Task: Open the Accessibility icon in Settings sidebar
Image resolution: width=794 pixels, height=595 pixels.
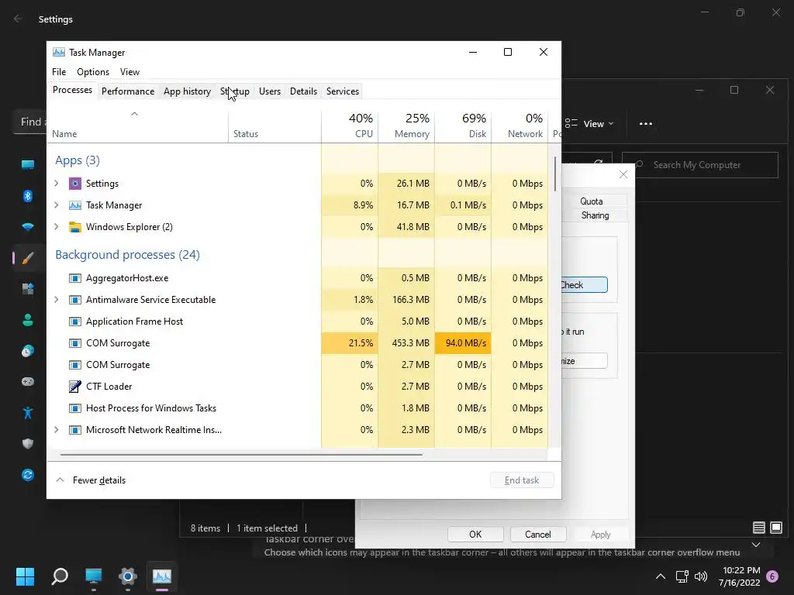Action: pos(28,413)
